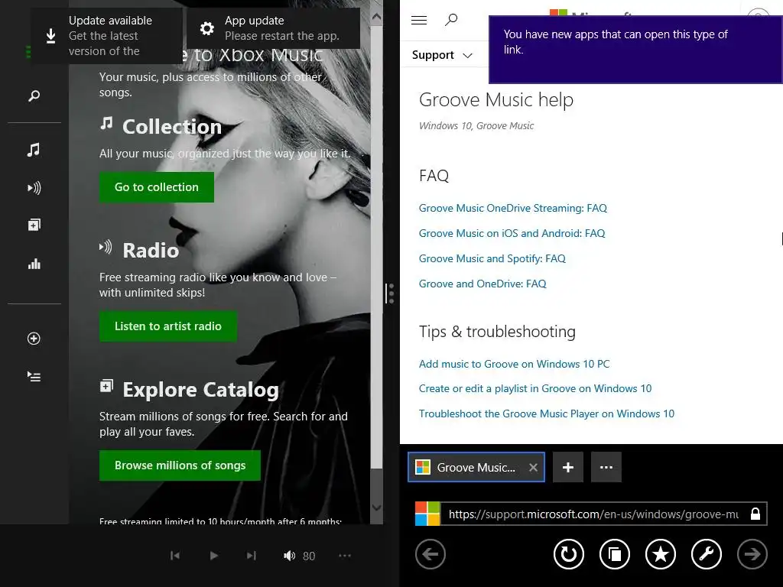Open Groove Music on iOS and Android: FAQ
The image size is (783, 587).
pyautogui.click(x=512, y=233)
